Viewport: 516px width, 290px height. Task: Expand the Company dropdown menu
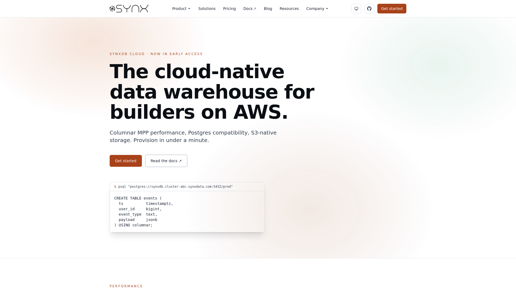pos(317,9)
